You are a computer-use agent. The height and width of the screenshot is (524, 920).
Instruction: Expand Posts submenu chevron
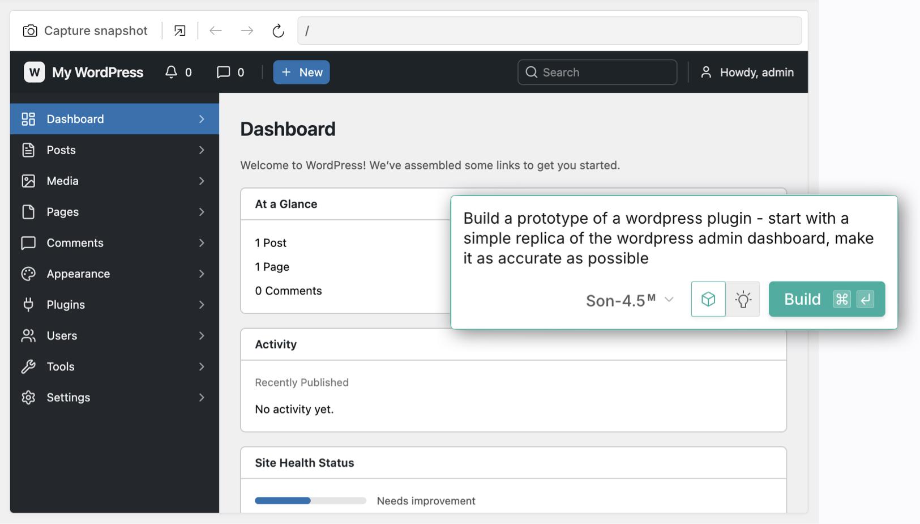[202, 150]
